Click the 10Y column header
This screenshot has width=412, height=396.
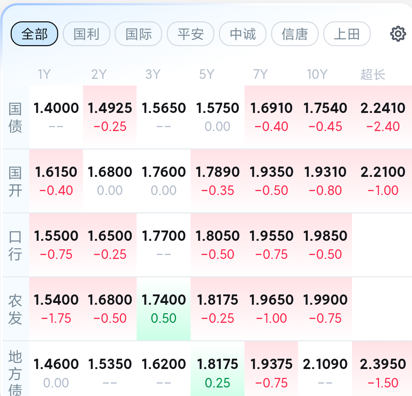(317, 74)
